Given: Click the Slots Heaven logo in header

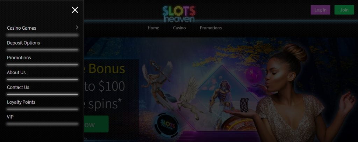Looking at the screenshot, I should pyautogui.click(x=179, y=14).
